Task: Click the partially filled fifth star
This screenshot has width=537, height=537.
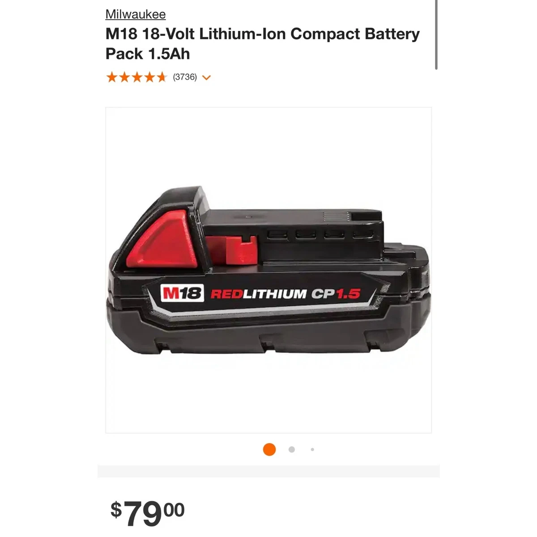Action: (x=162, y=77)
